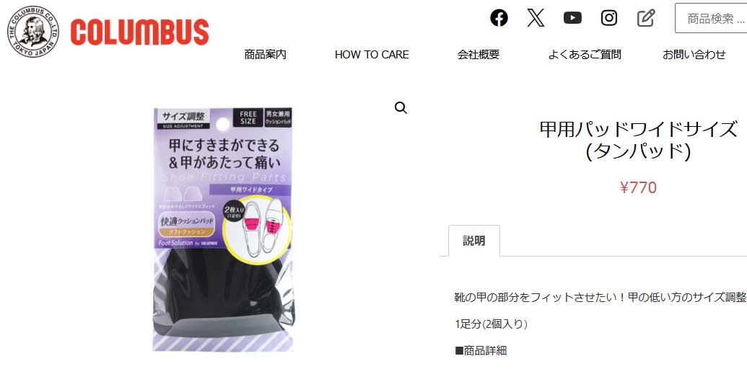
Task: Open the お問い合わせ contact page
Action: click(x=694, y=54)
